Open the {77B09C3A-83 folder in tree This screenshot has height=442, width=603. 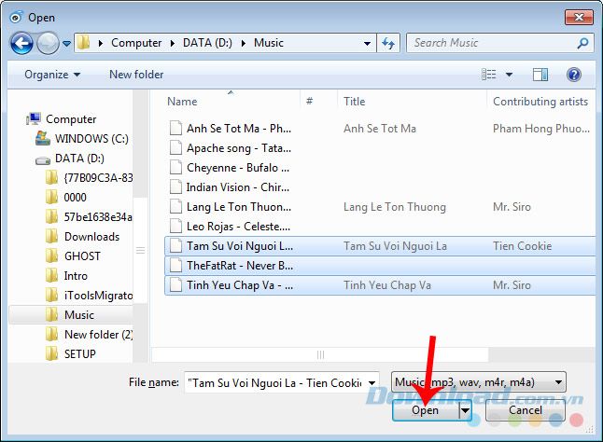point(98,178)
